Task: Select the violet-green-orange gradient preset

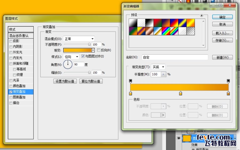Action: click(x=133, y=31)
